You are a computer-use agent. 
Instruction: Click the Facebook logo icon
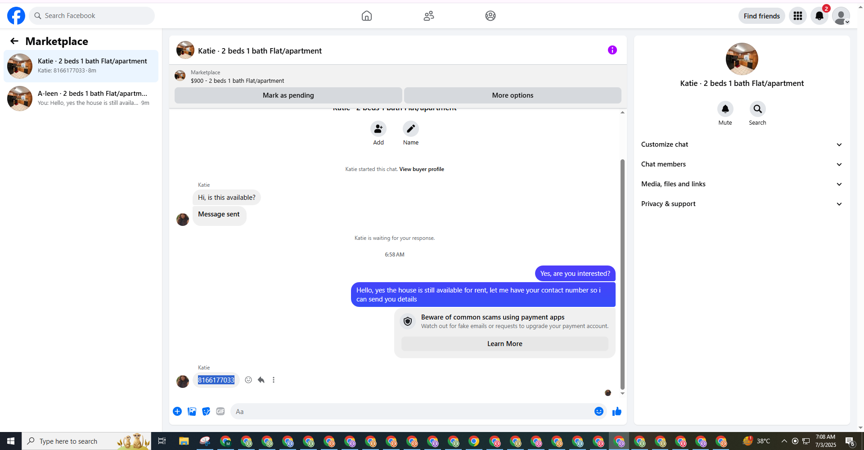click(x=16, y=16)
